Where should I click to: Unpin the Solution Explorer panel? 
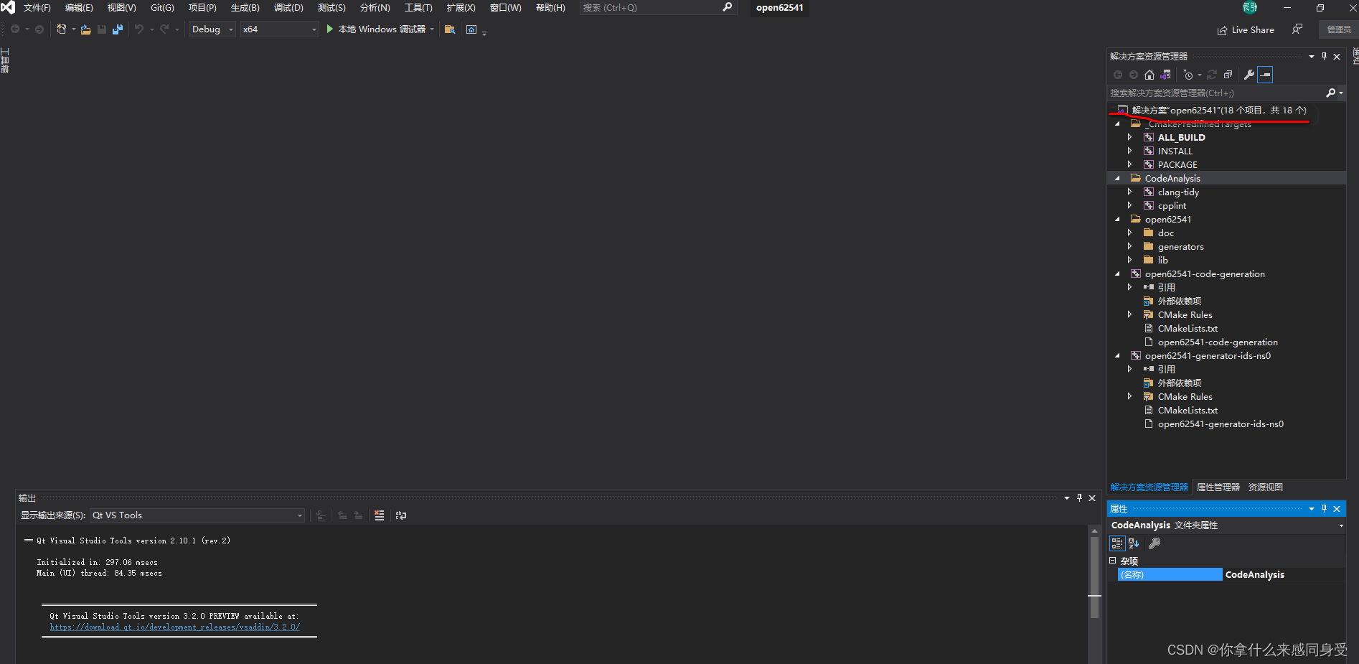1324,56
